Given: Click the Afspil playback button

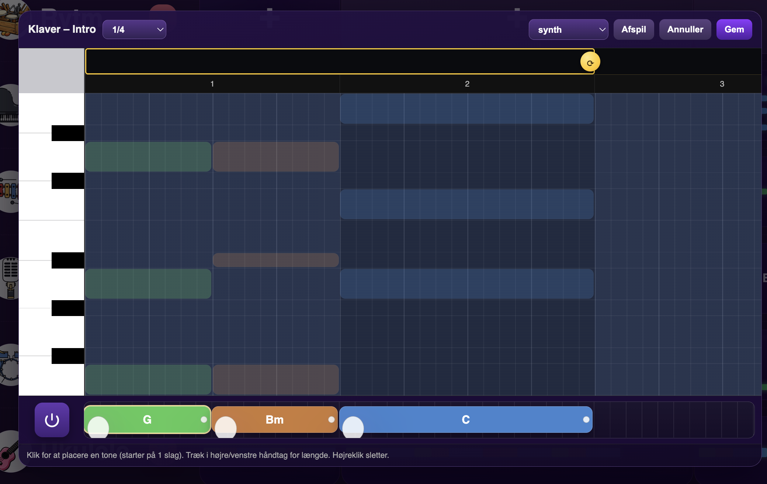Looking at the screenshot, I should (634, 29).
